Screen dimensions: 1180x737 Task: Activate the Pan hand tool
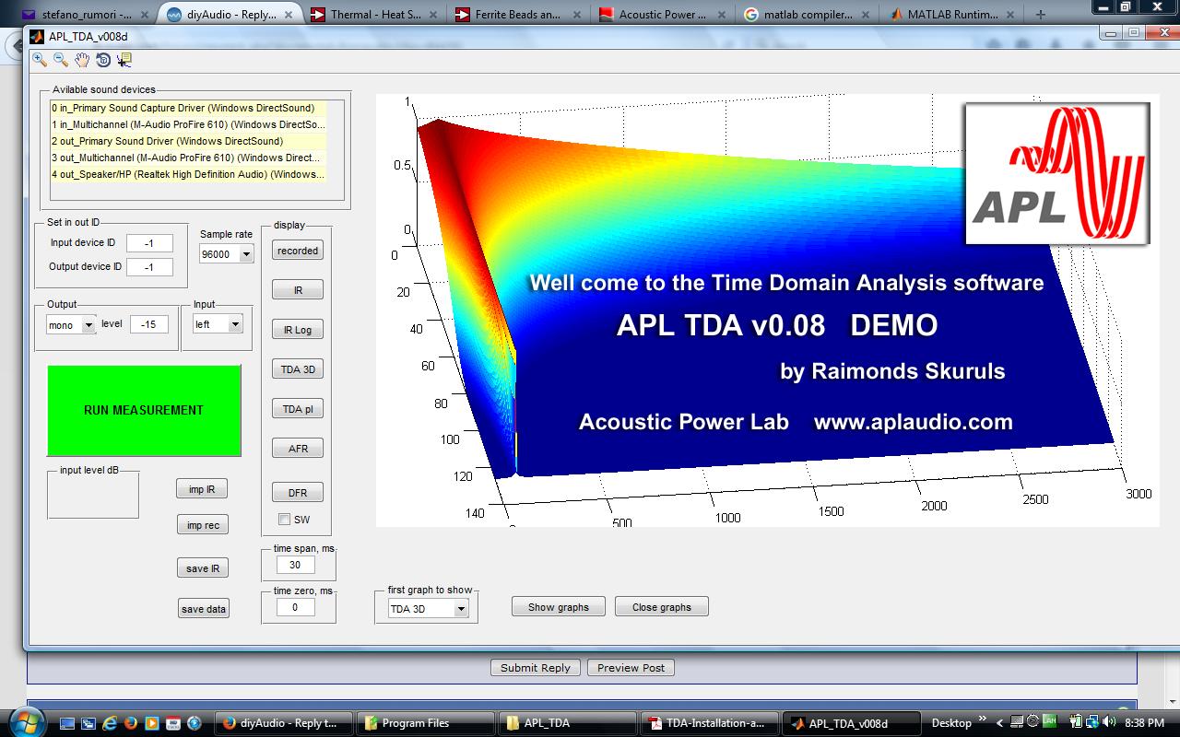82,60
